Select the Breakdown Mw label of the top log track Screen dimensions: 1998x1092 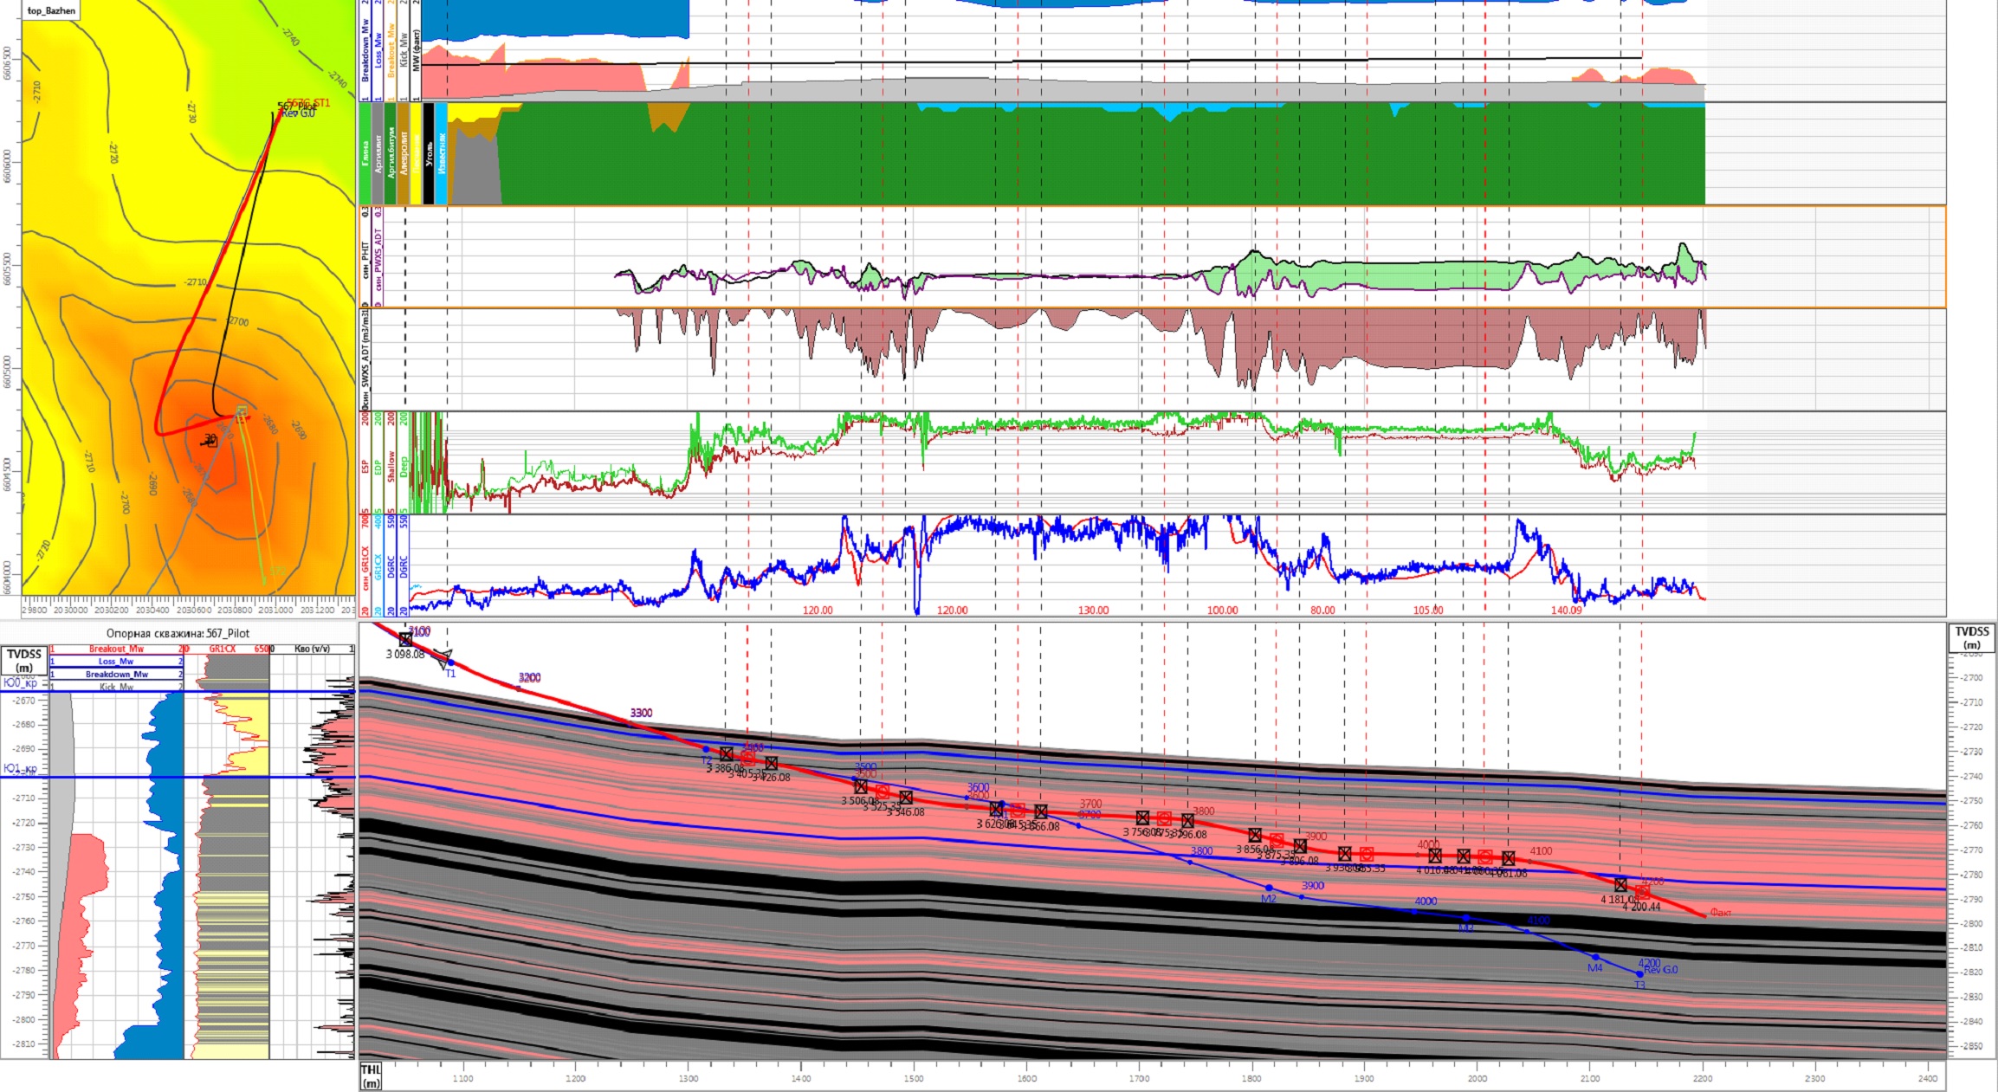tap(365, 49)
